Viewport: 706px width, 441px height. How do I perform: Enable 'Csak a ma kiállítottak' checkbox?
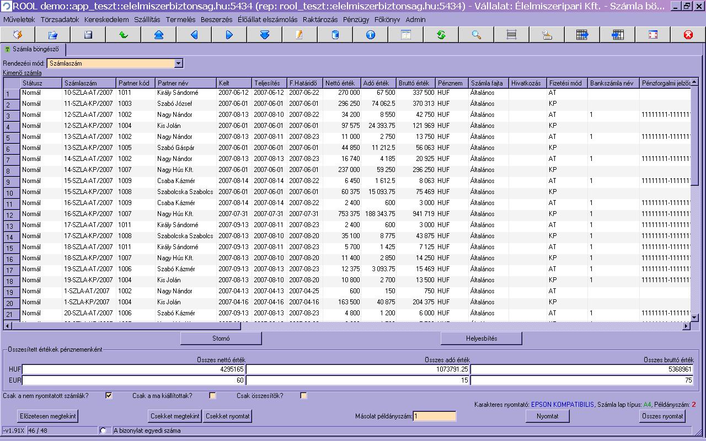(x=212, y=395)
